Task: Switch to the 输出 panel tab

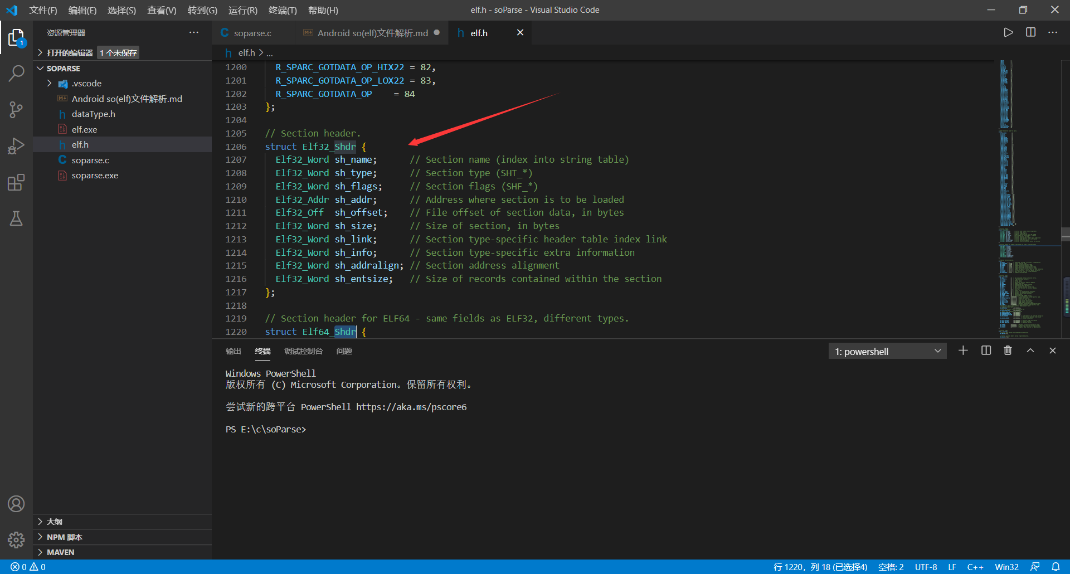Action: [234, 351]
